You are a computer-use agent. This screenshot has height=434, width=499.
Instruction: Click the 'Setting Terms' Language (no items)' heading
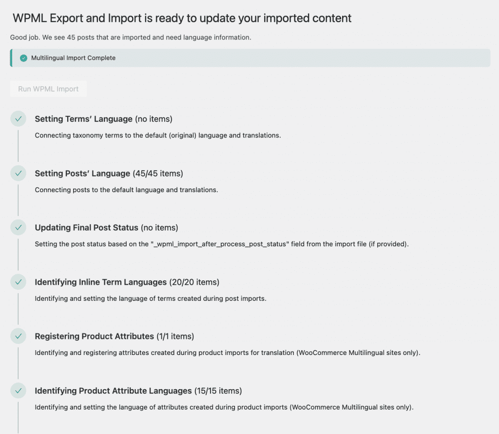(103, 119)
